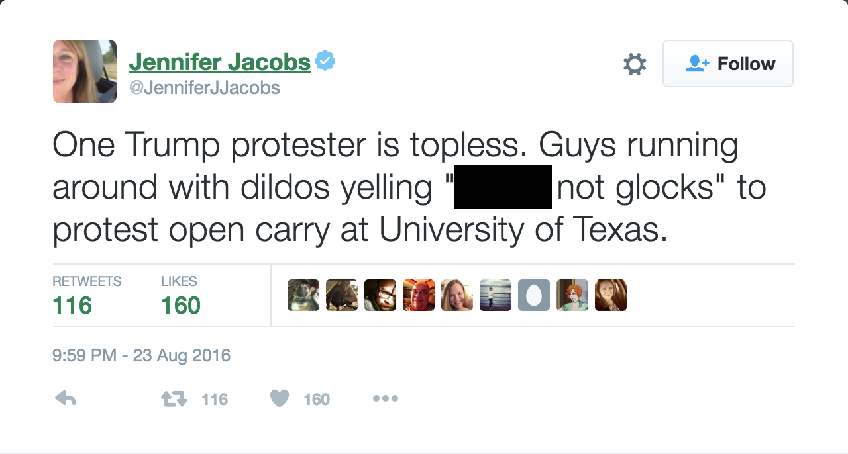Open the more options ellipsis menu
The width and height of the screenshot is (848, 454).
click(x=385, y=398)
